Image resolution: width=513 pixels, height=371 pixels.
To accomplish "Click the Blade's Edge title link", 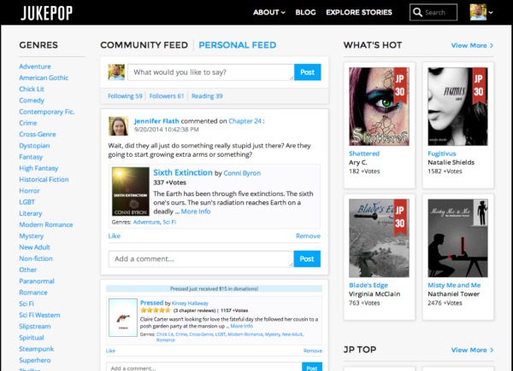I will (368, 285).
